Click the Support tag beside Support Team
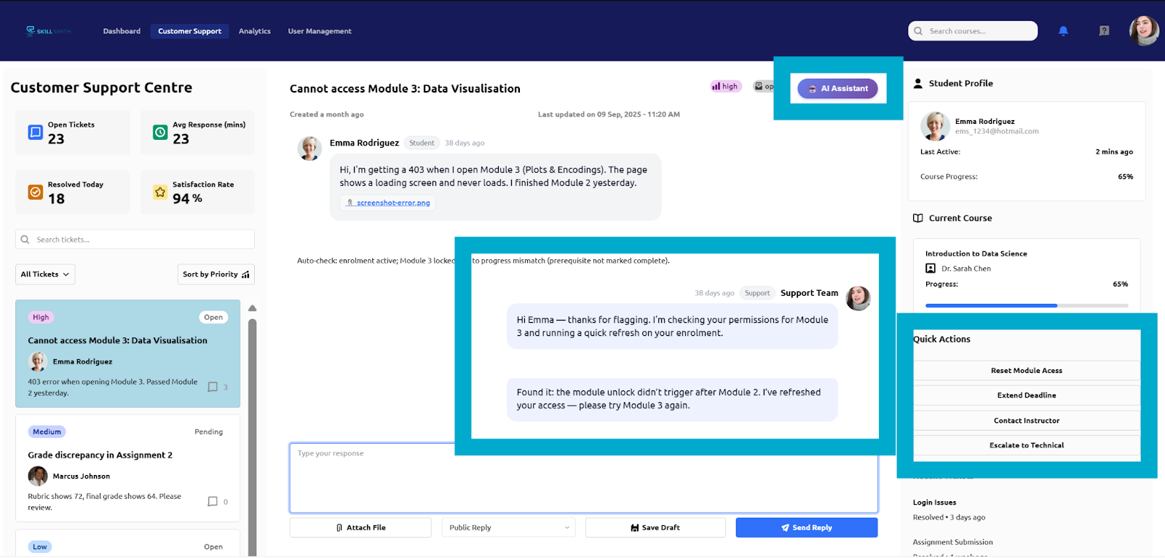Screen dimensions: 1165x558 click(757, 294)
